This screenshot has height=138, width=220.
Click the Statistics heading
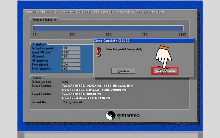pyautogui.click(x=39, y=44)
